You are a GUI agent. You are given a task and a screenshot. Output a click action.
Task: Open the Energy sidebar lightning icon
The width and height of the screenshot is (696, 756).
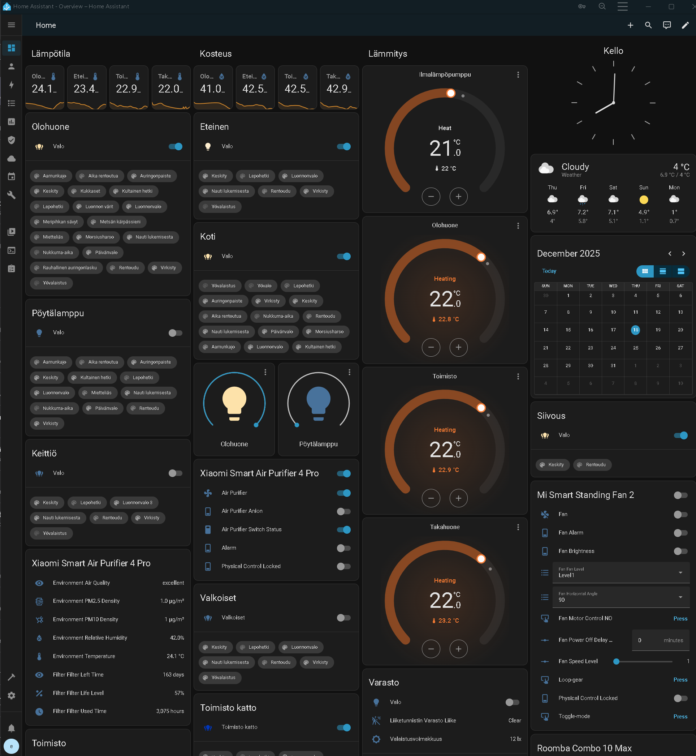[11, 85]
